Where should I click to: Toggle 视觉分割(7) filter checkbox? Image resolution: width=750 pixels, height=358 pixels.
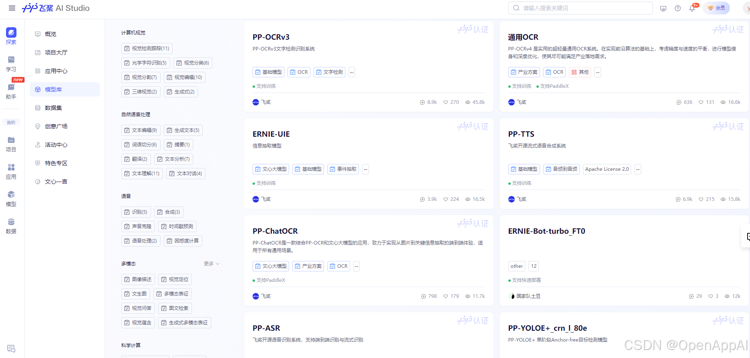[141, 77]
